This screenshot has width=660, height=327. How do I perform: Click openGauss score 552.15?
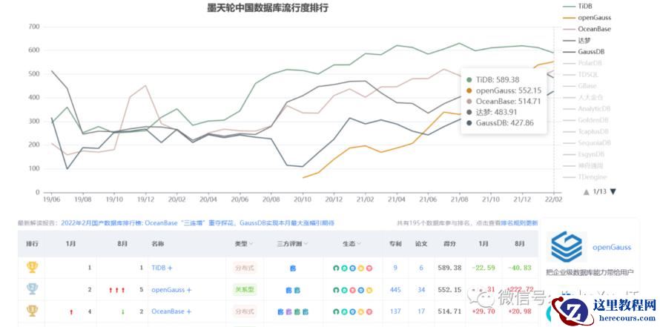449,290
